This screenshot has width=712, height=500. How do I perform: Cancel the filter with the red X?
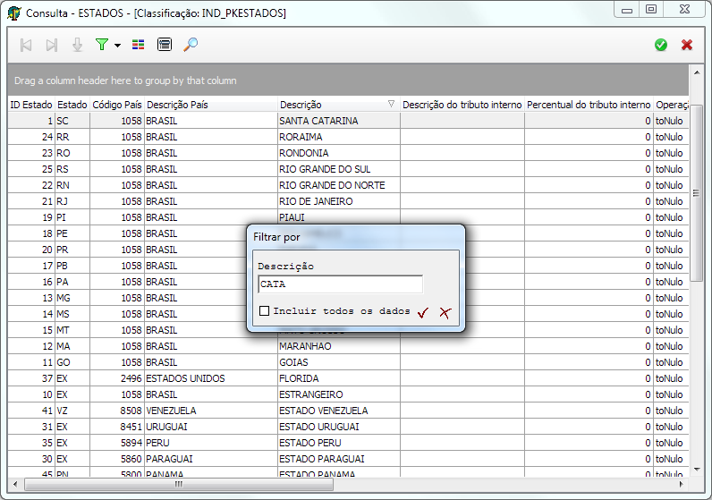tap(445, 312)
